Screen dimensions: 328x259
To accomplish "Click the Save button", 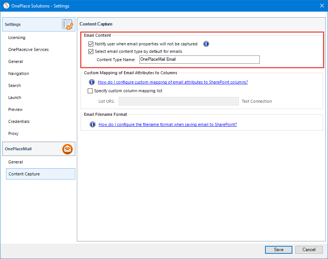I will click(x=279, y=250).
